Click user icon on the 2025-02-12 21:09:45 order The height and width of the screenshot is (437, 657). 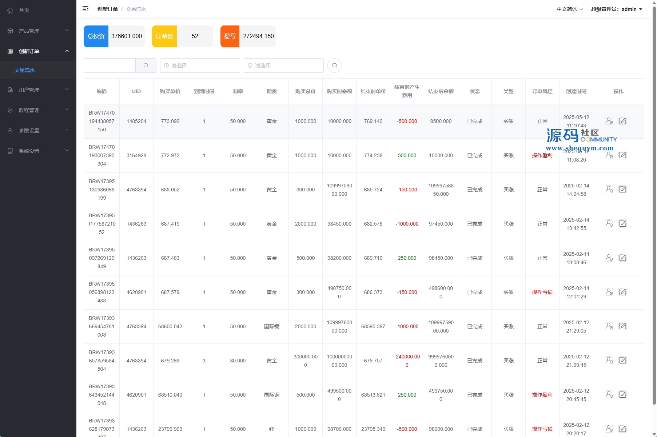tap(609, 360)
